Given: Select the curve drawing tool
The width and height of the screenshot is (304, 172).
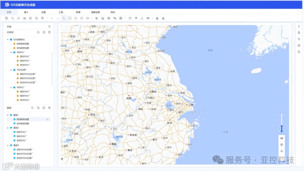Looking at the screenshot, I should pos(64,18).
